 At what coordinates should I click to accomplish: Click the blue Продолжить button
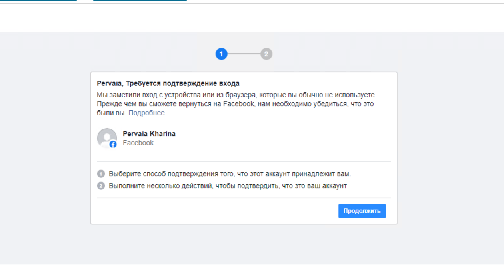[362, 211]
